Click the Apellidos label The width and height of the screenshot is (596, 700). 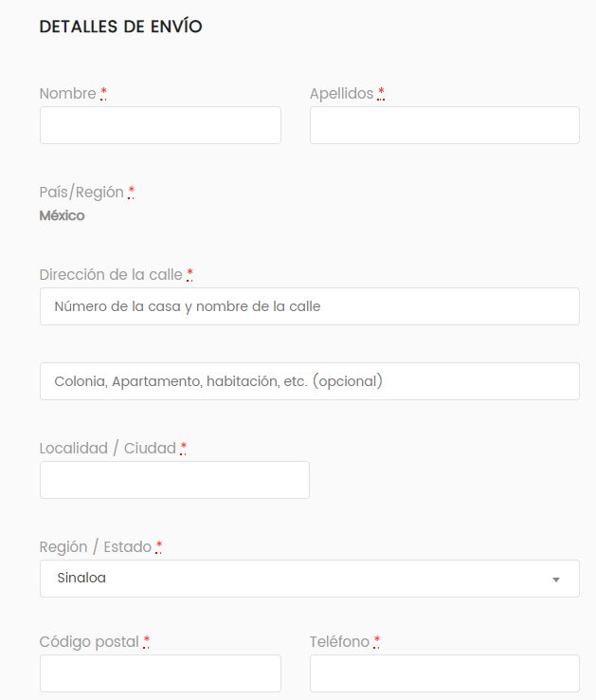pyautogui.click(x=342, y=94)
